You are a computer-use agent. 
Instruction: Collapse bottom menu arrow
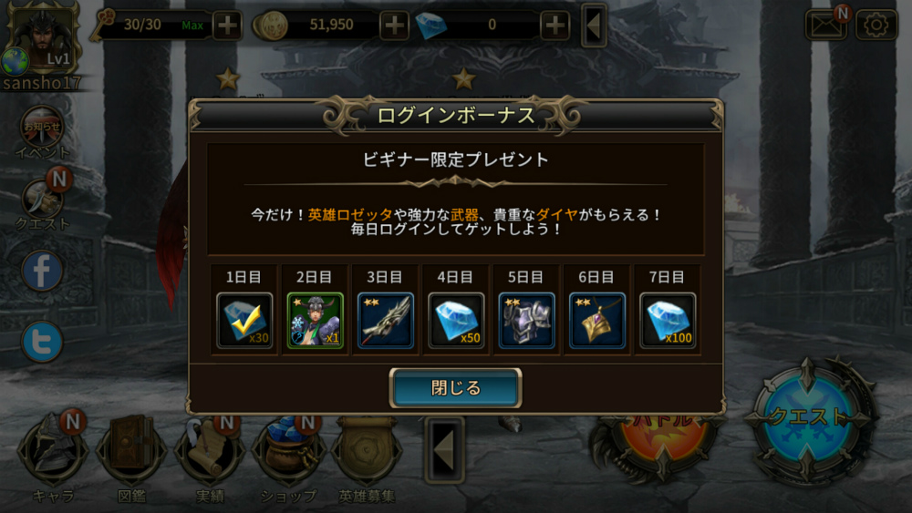click(444, 450)
